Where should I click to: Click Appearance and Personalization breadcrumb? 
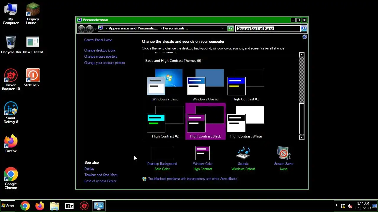tap(133, 28)
